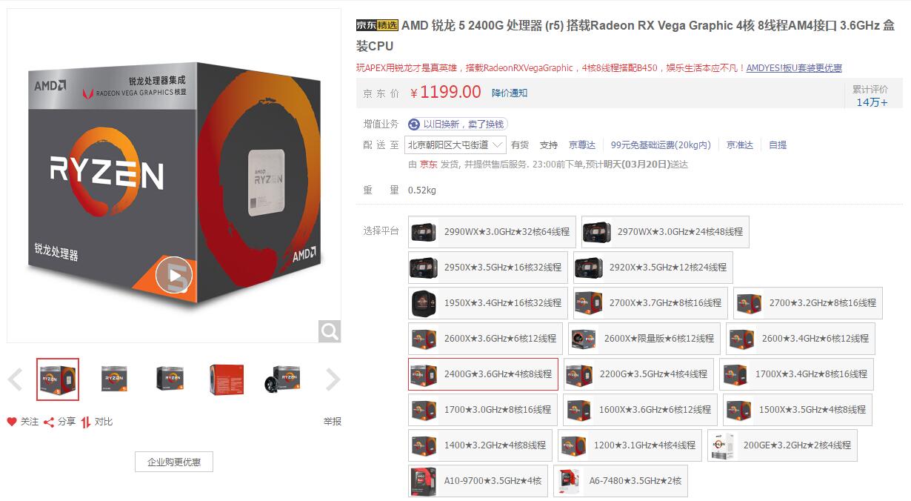Click the 企业购更优惠 button

[174, 462]
